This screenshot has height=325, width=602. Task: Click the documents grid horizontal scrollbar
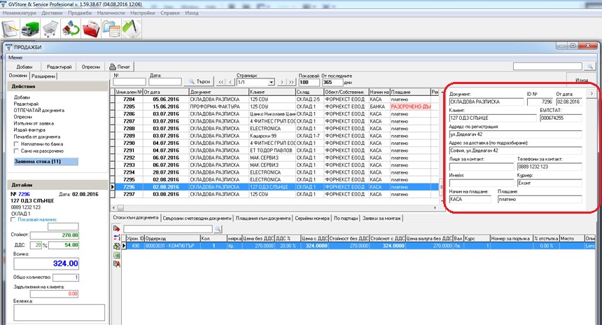tap(274, 207)
